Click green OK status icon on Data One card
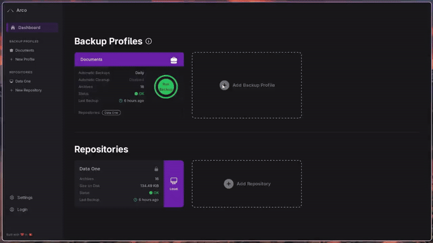Image resolution: width=433 pixels, height=243 pixels. pyautogui.click(x=151, y=193)
